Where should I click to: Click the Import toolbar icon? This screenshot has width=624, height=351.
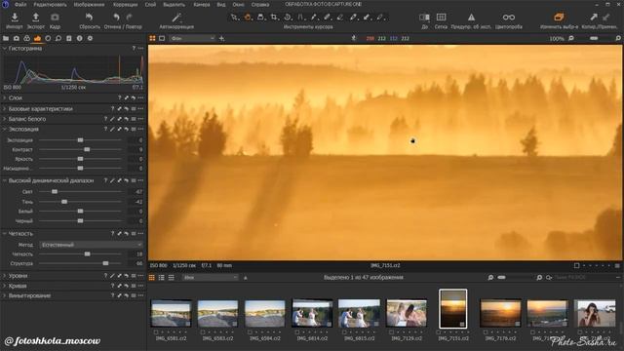click(15, 18)
